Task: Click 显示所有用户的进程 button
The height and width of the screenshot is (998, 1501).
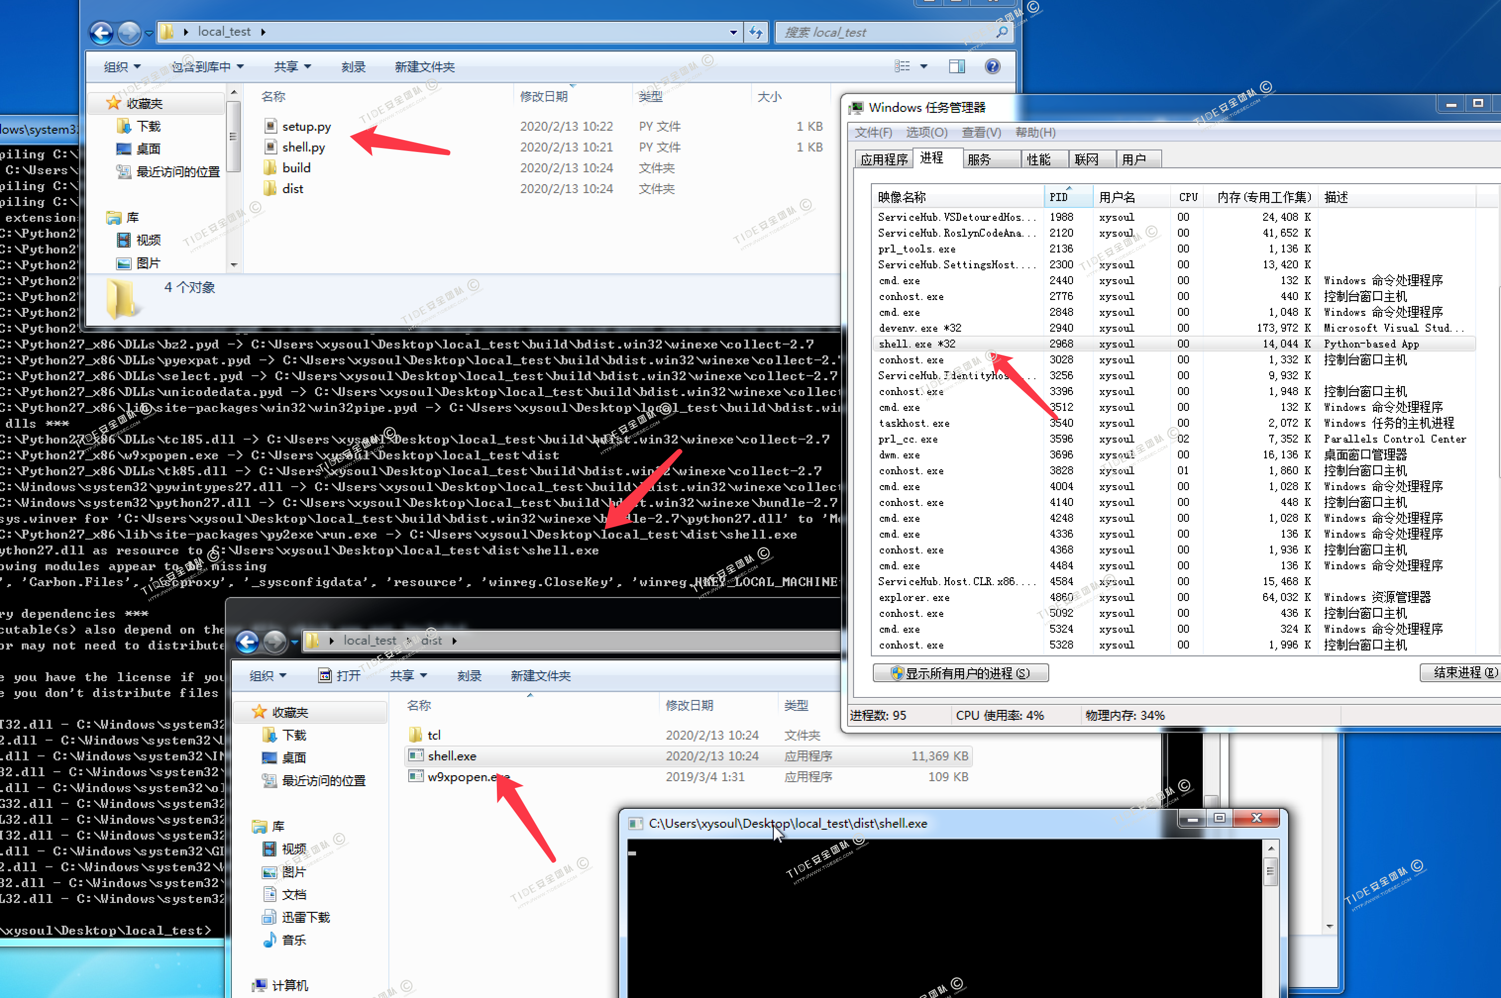Action: tap(961, 673)
